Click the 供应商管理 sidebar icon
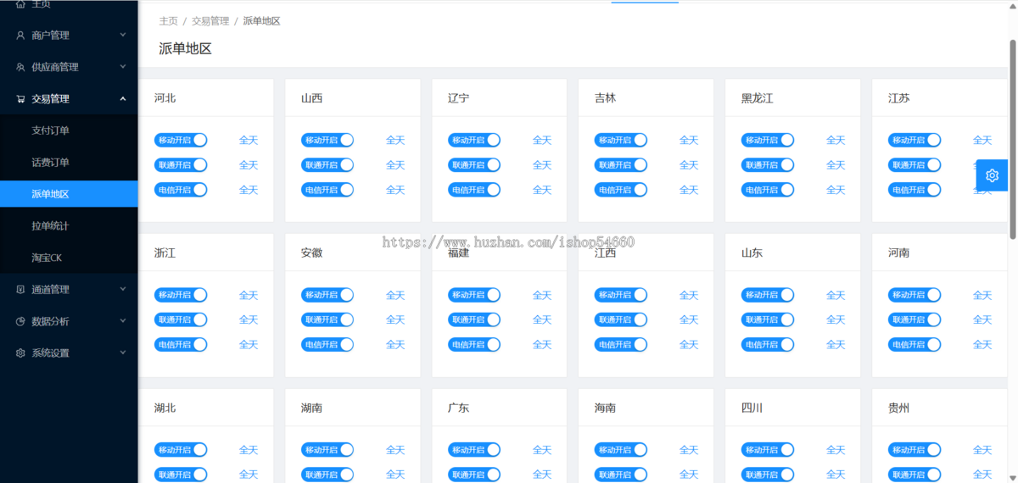This screenshot has height=483, width=1018. tap(20, 67)
